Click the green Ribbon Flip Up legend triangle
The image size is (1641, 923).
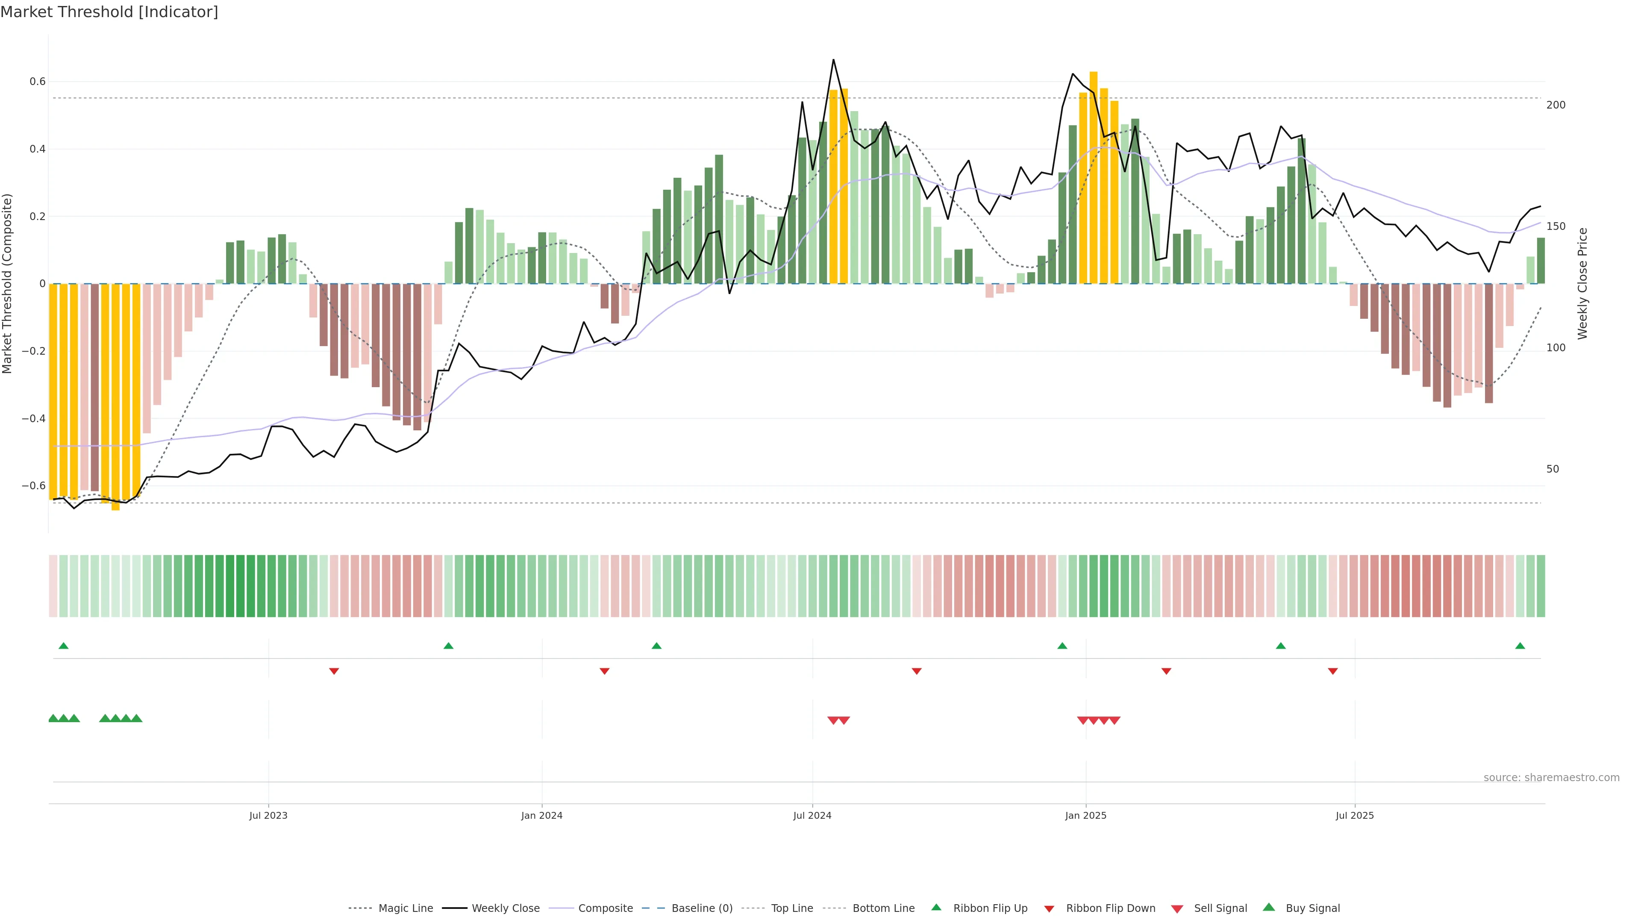click(x=936, y=907)
